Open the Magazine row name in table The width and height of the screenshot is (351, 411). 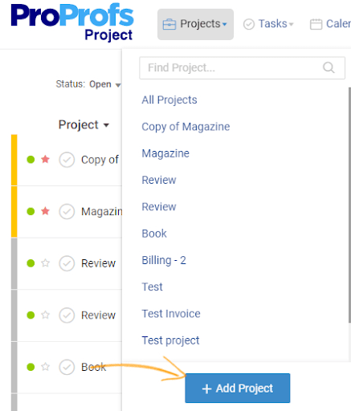(101, 211)
